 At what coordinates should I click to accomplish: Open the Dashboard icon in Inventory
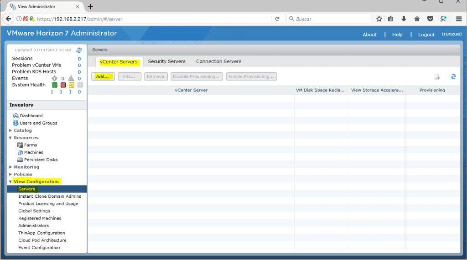[16, 116]
